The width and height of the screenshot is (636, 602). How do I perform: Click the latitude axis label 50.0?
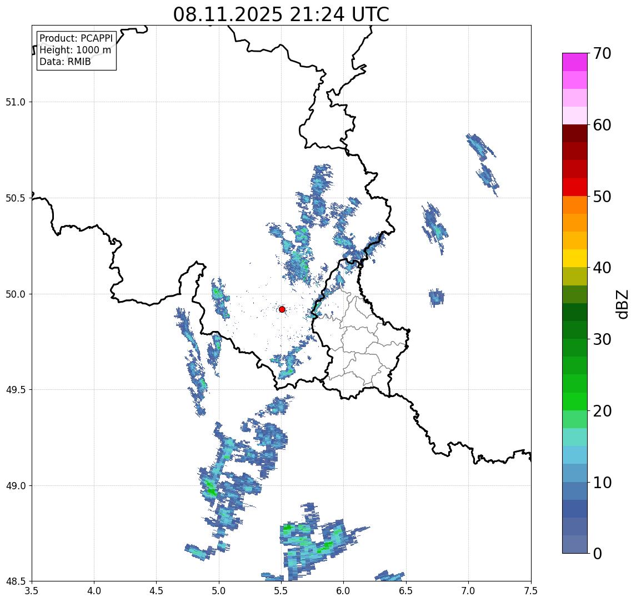(x=16, y=294)
